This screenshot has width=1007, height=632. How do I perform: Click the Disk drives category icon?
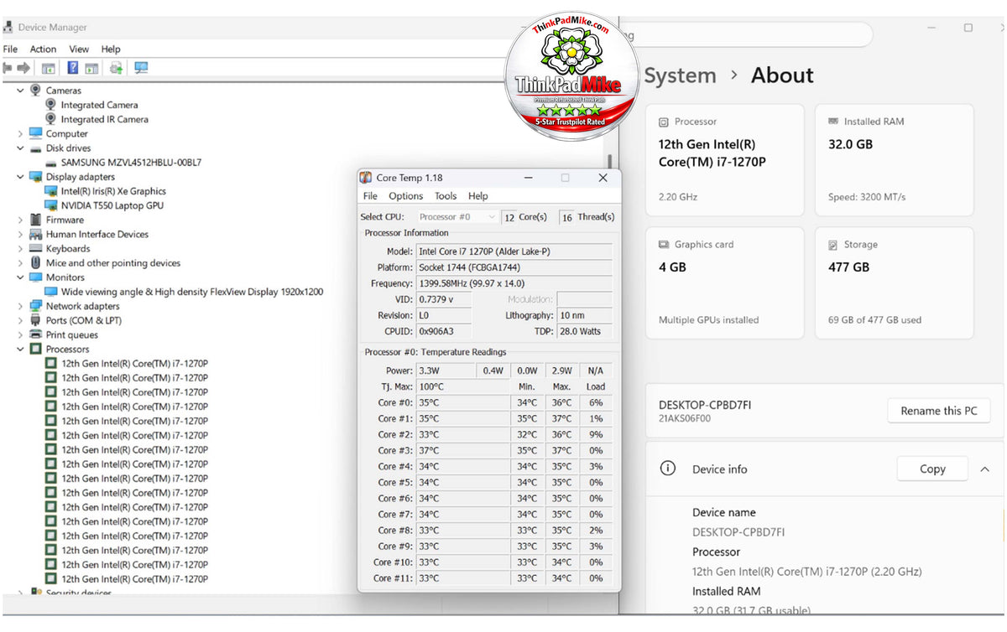point(35,148)
